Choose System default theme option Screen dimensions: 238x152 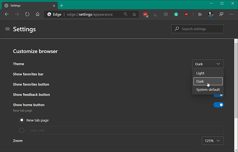pyautogui.click(x=208, y=90)
